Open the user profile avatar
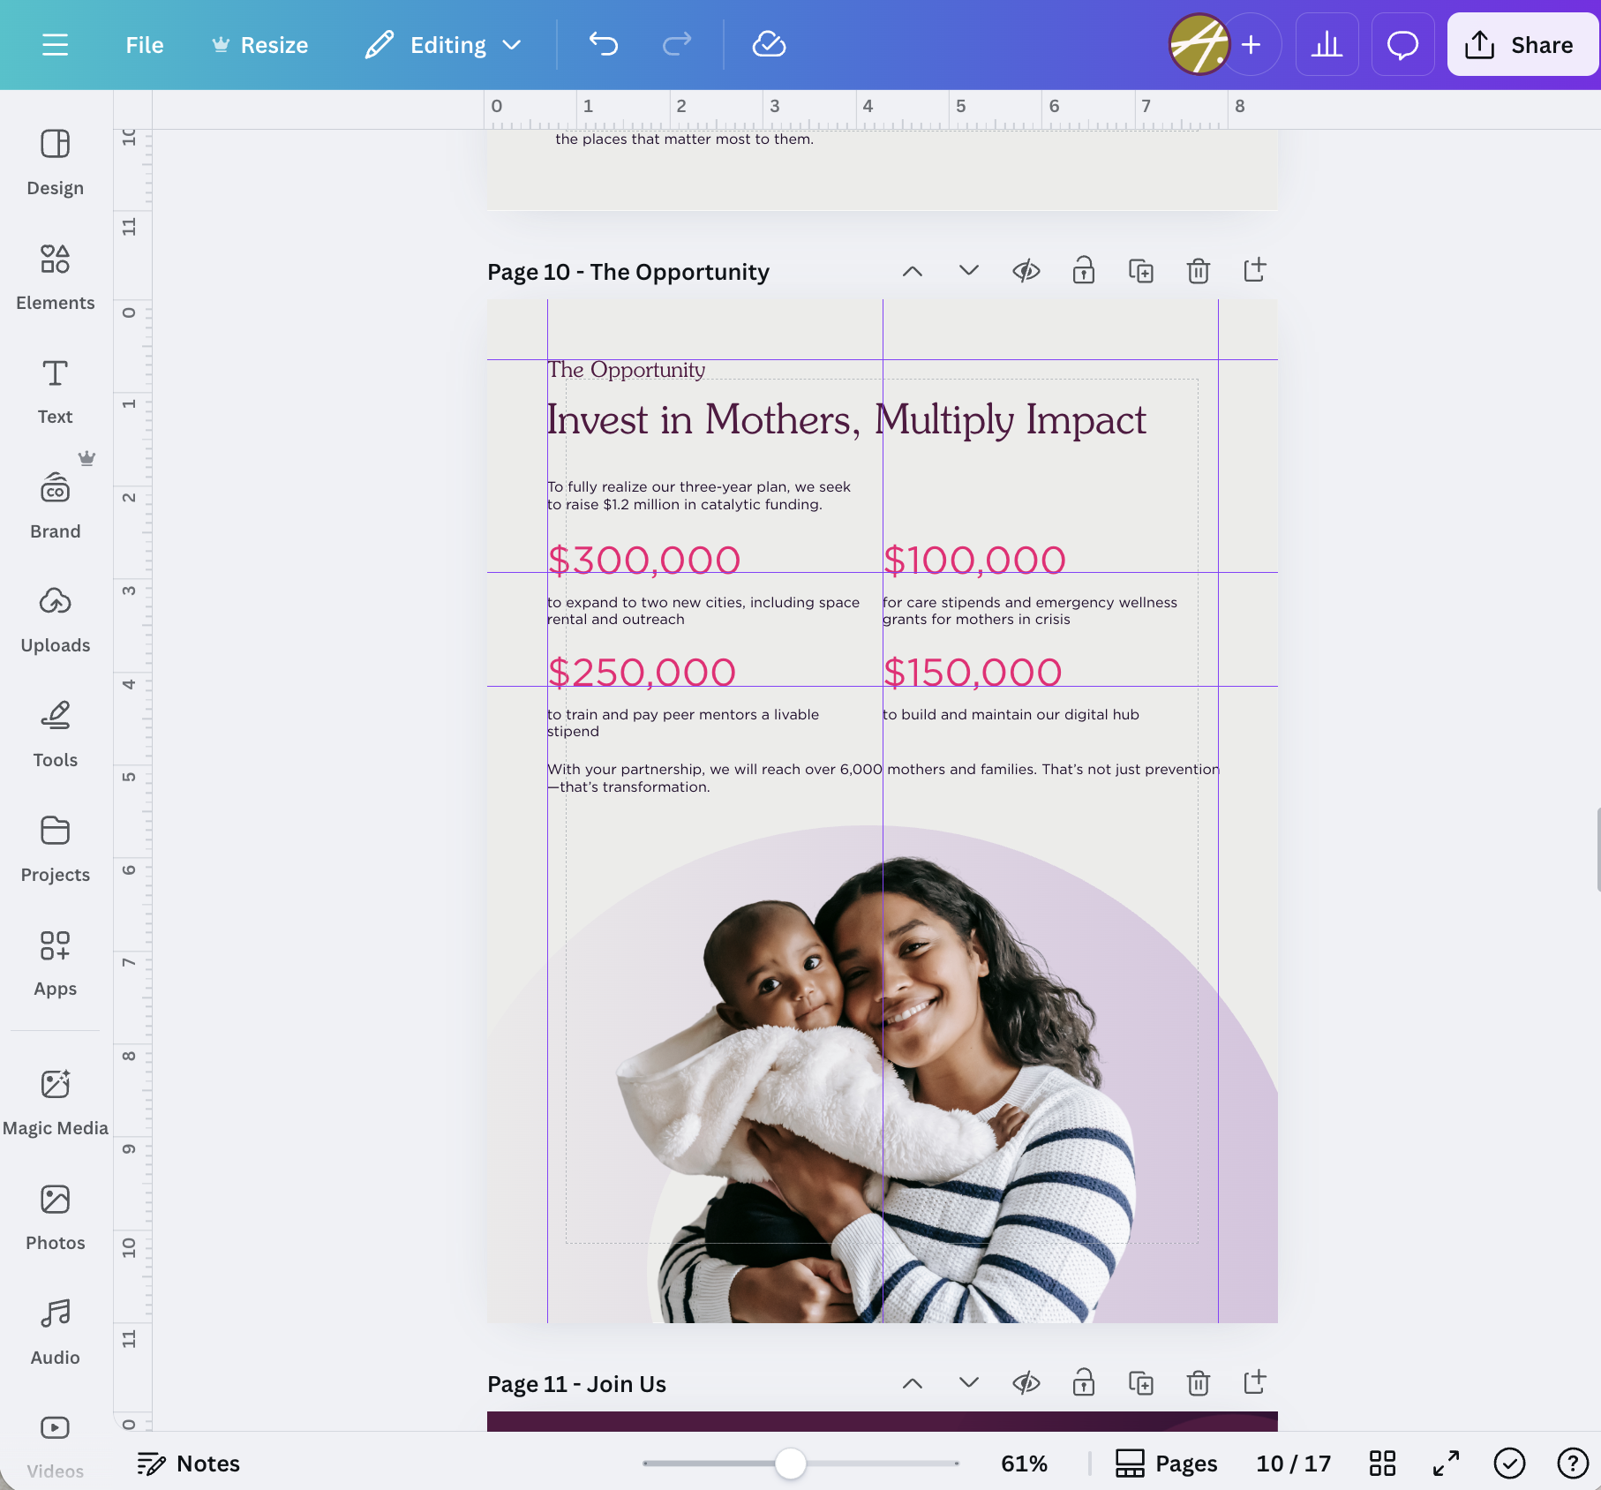This screenshot has height=1490, width=1601. point(1199,44)
